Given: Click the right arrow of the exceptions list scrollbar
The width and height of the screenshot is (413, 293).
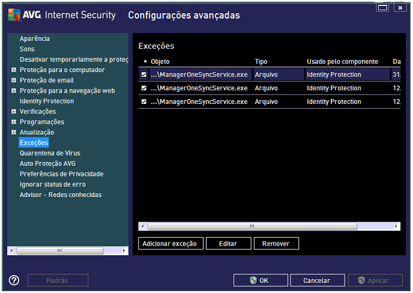Looking at the screenshot, I should click(x=396, y=226).
